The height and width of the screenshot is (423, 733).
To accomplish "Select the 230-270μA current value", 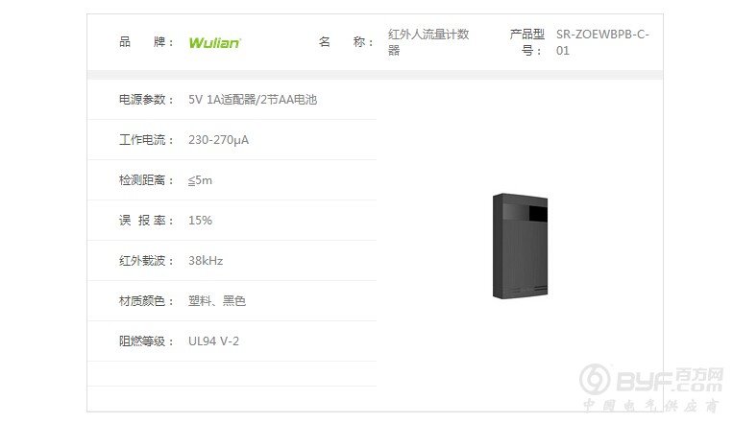I will (x=218, y=140).
